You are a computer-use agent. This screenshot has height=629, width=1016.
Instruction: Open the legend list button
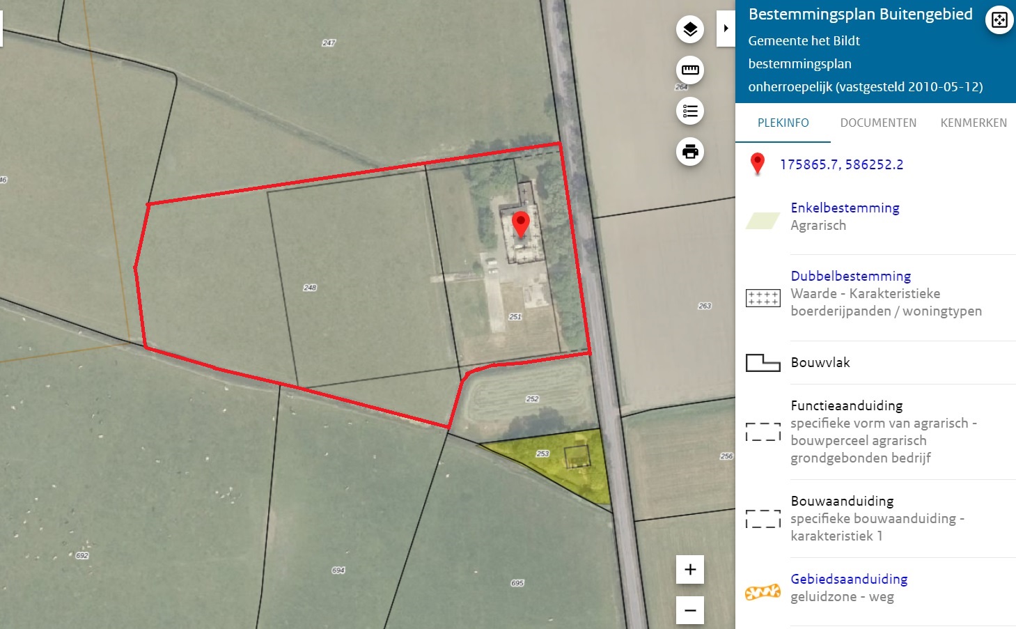(x=690, y=111)
